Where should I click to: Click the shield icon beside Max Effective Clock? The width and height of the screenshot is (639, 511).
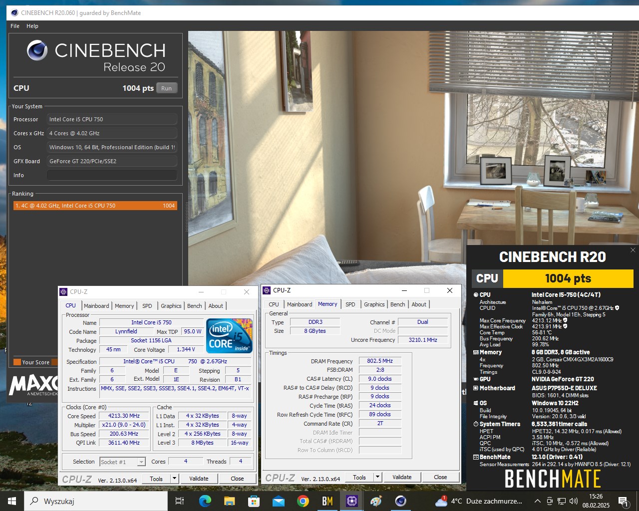[565, 326]
